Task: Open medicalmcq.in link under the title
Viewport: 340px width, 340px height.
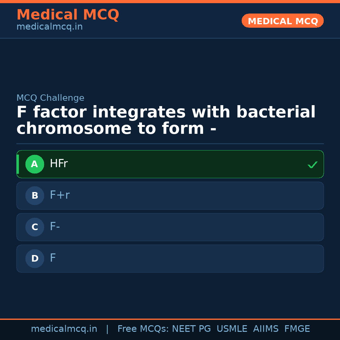Action: click(49, 27)
